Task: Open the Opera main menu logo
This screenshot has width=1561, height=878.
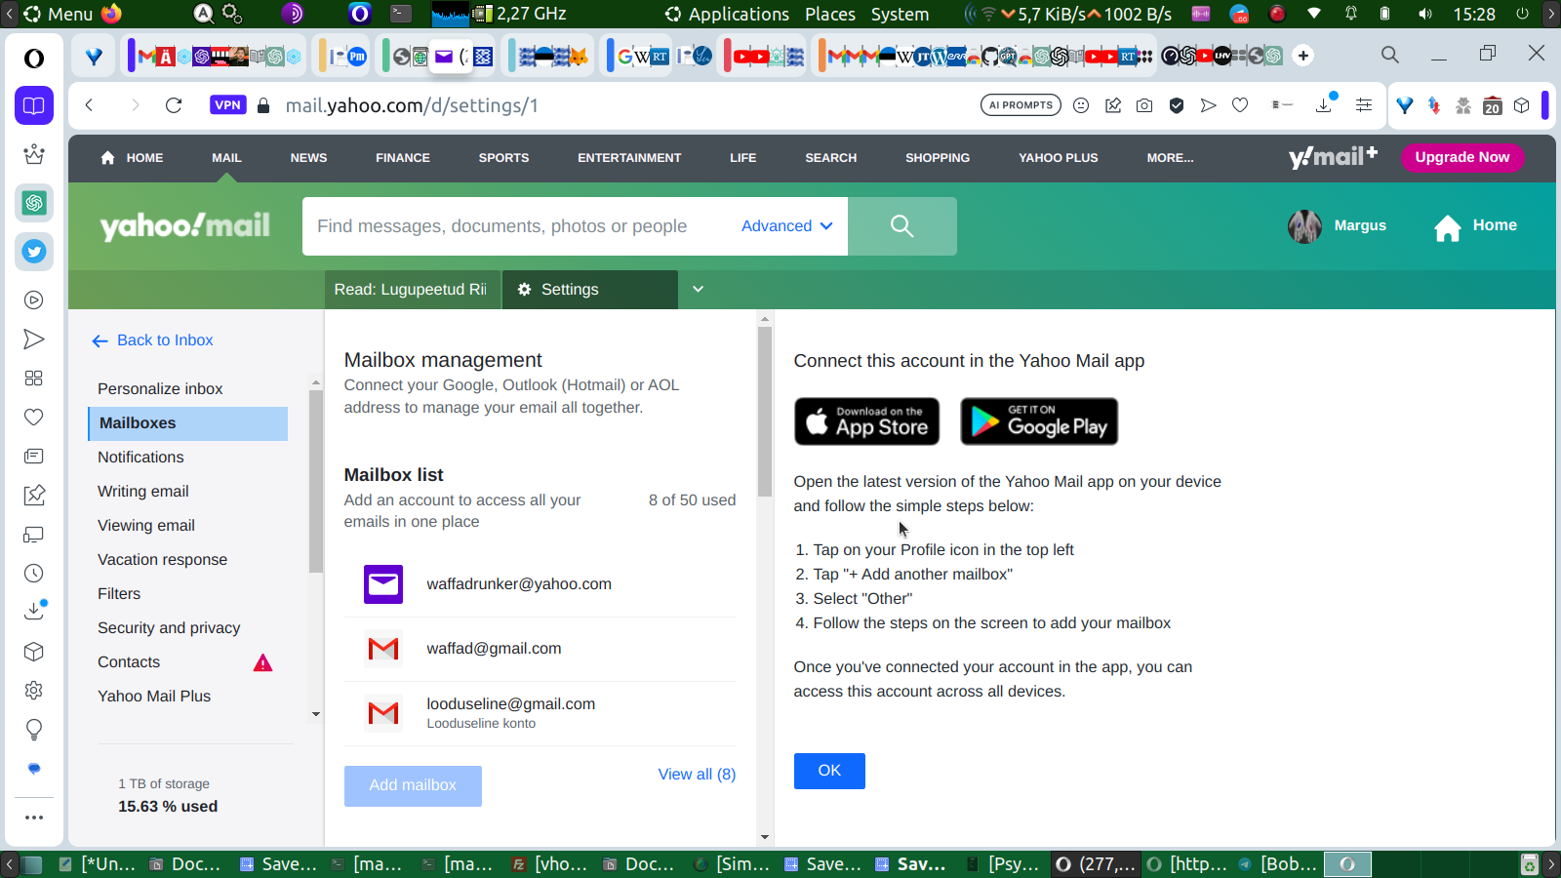Action: pos(34,59)
